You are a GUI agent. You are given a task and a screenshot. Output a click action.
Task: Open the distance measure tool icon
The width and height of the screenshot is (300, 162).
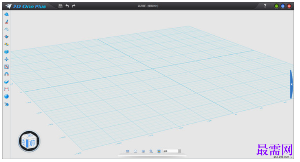coord(7,89)
